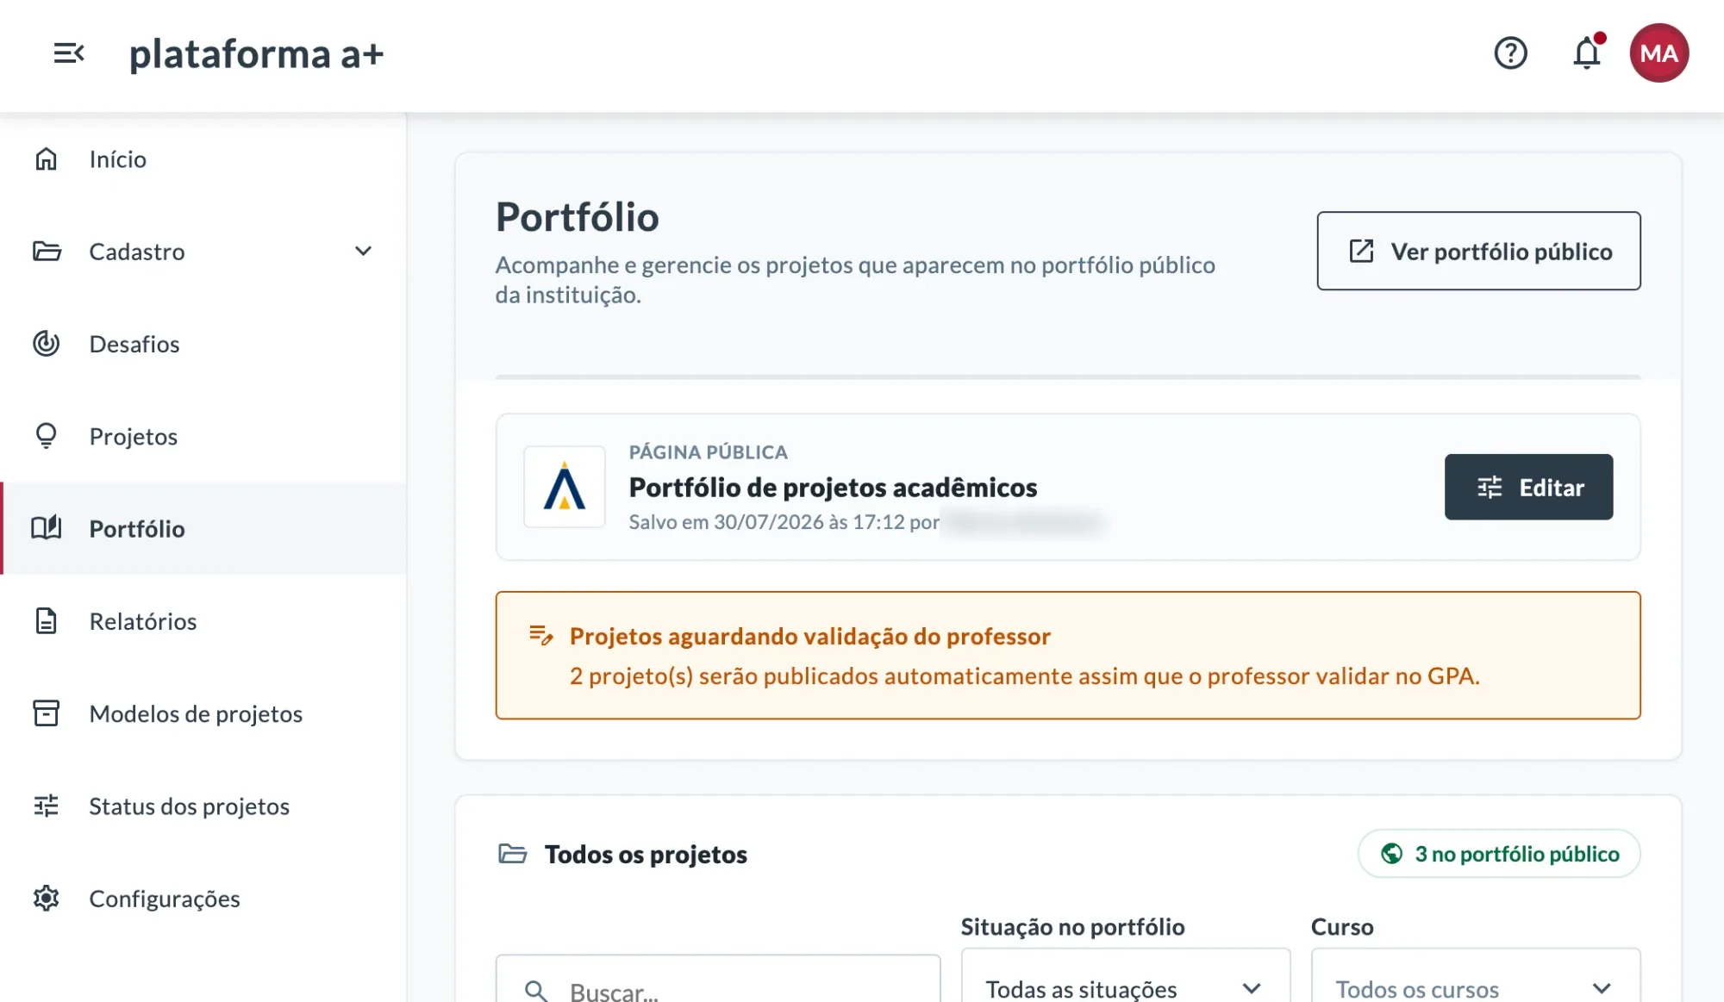Click the search magnifier icon

pyautogui.click(x=536, y=991)
